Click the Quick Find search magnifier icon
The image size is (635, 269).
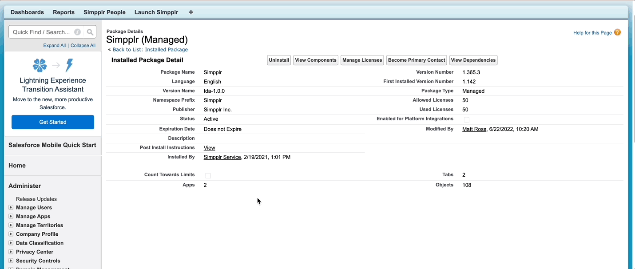[90, 32]
